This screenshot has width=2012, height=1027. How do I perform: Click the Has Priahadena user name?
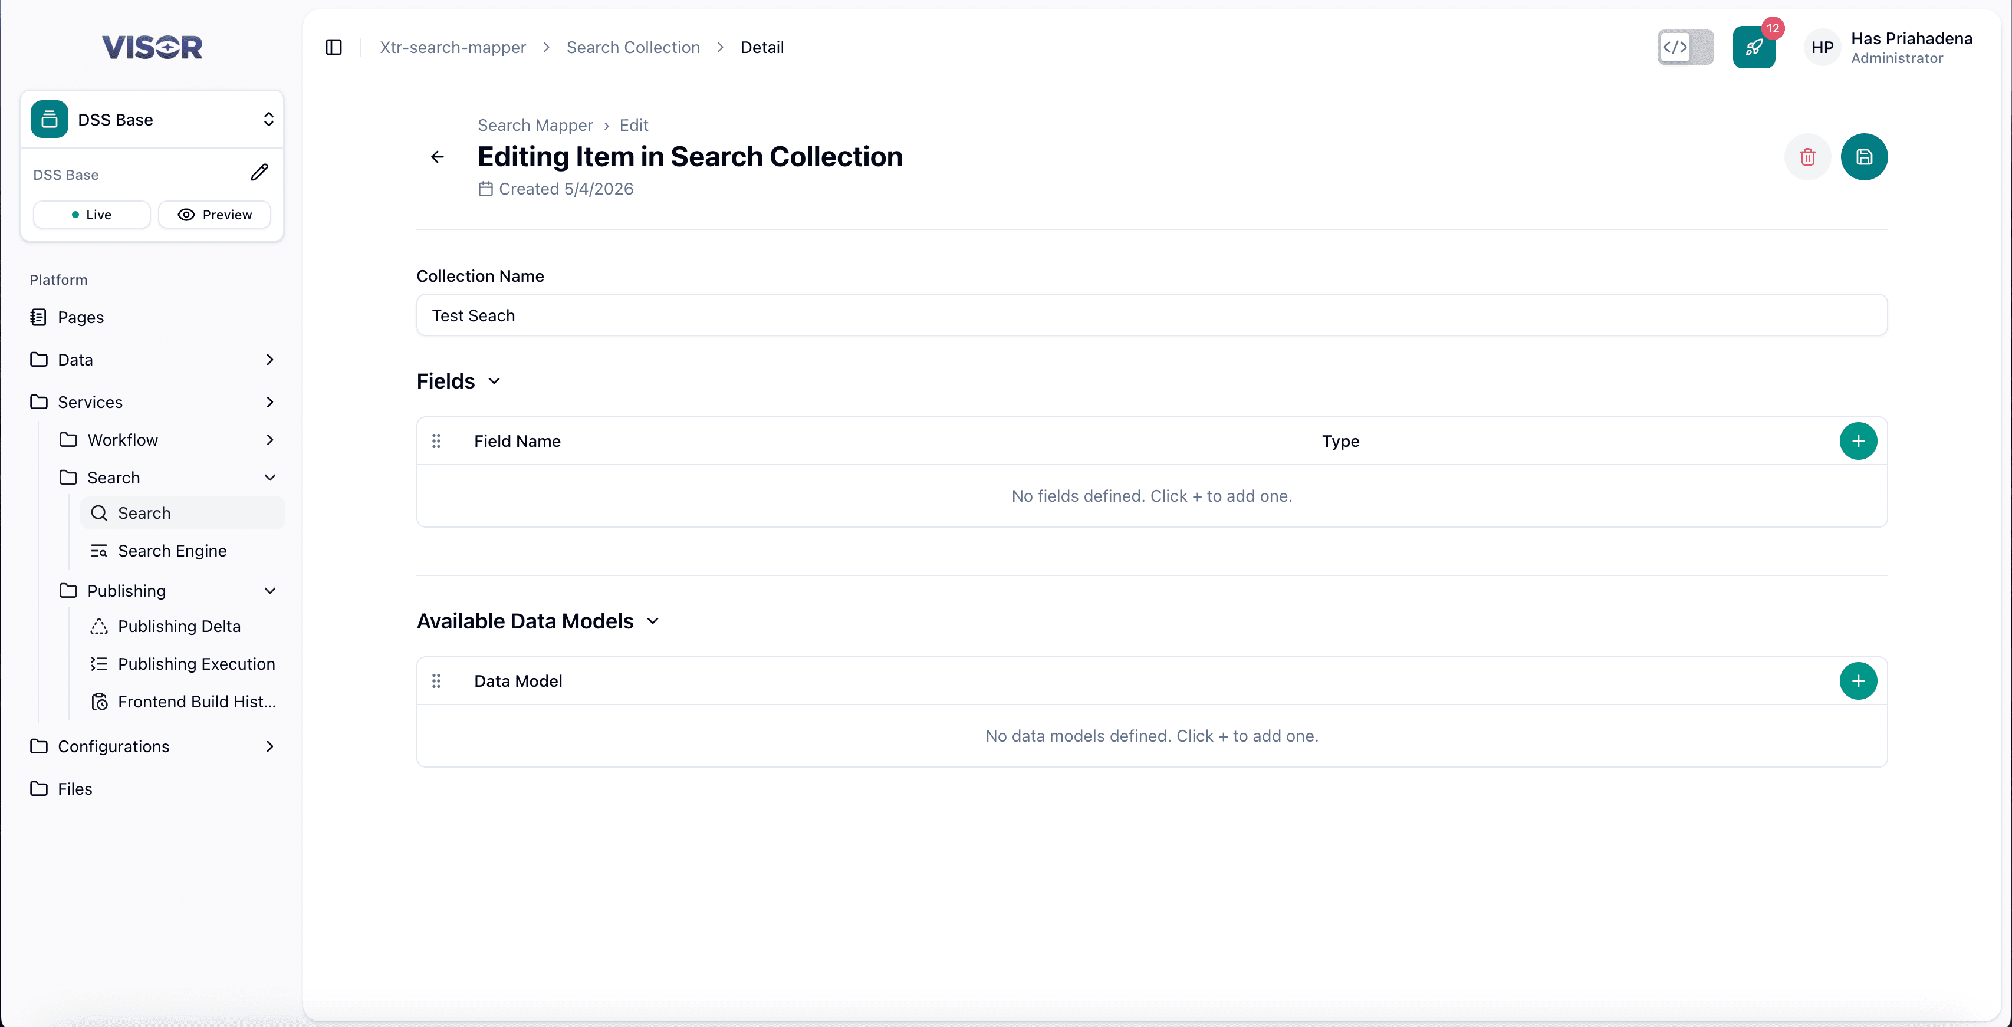coord(1911,38)
